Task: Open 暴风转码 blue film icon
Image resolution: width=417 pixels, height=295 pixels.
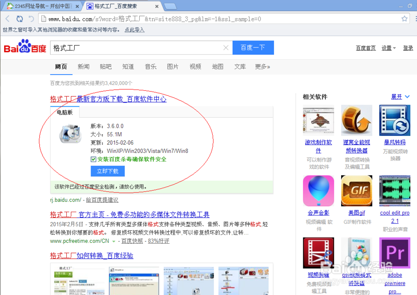Action: pos(394,120)
